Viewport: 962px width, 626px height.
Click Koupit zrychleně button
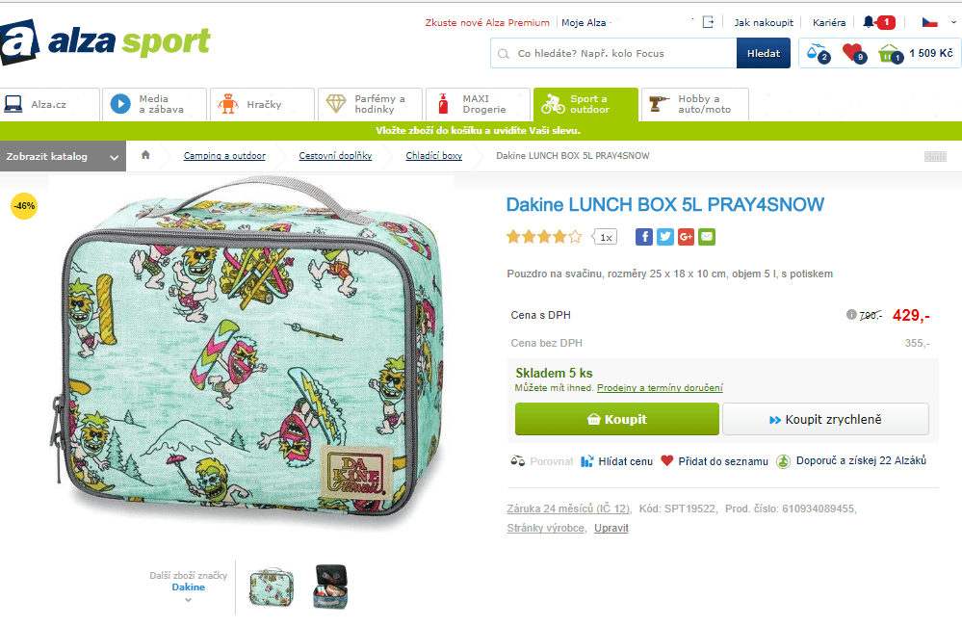pyautogui.click(x=825, y=419)
